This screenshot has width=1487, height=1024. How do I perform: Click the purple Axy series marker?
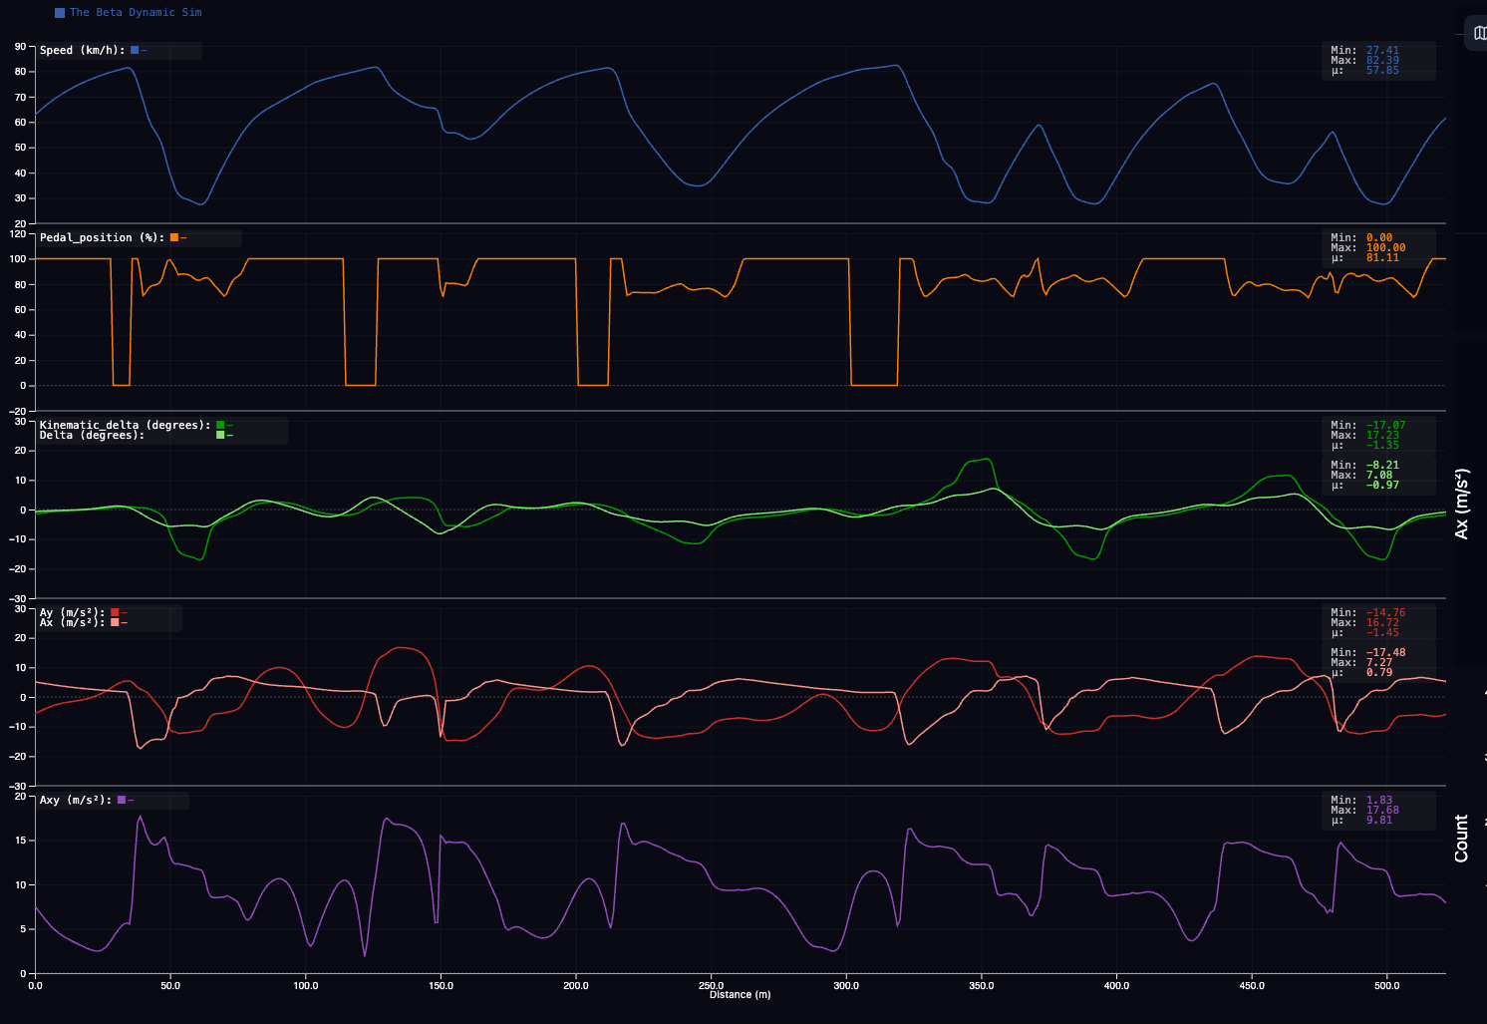(x=122, y=800)
